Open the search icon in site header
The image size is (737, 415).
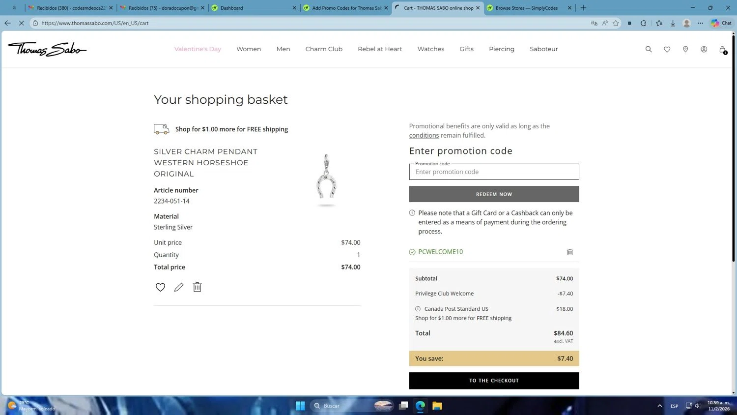[649, 49]
